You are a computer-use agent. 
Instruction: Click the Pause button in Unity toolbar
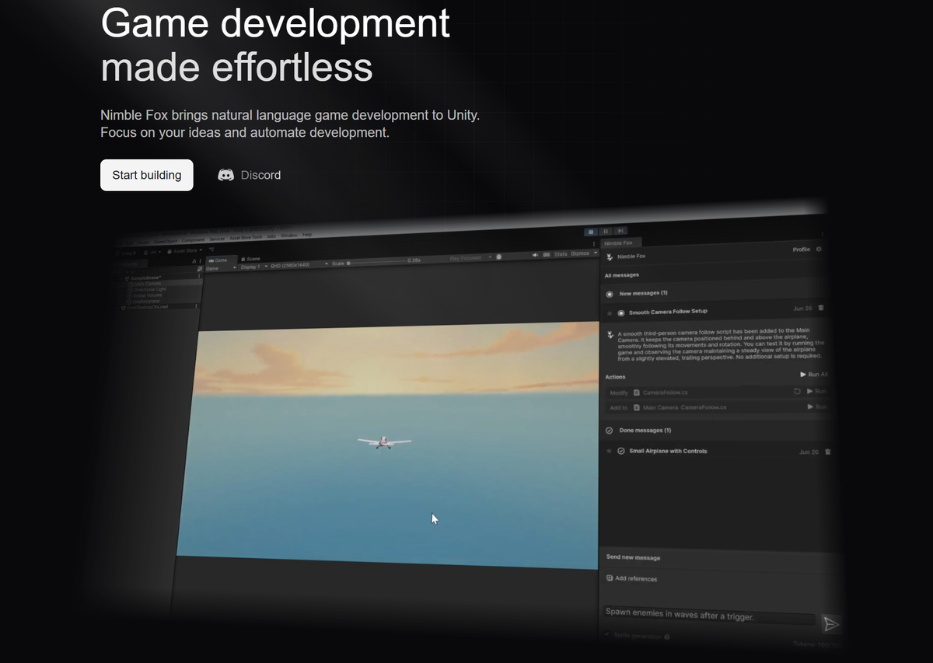(x=606, y=232)
